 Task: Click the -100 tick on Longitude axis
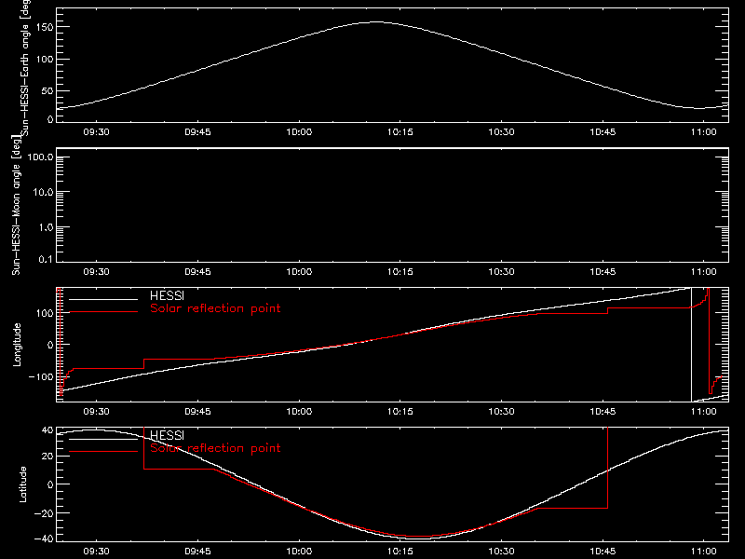(41, 376)
